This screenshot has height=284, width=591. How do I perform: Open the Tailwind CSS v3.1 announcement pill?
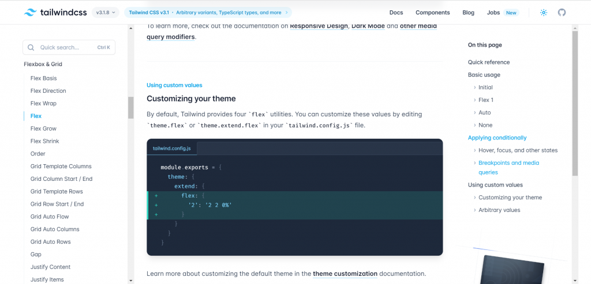coord(207,12)
